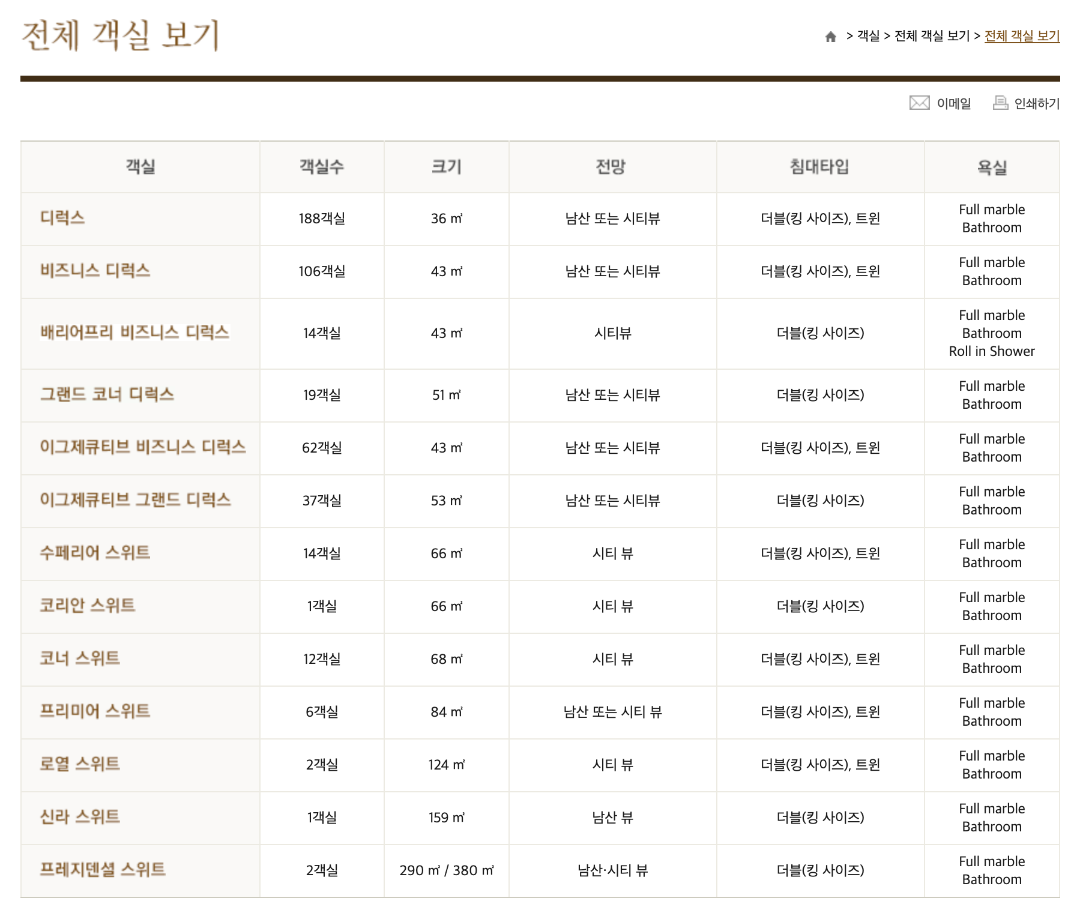The width and height of the screenshot is (1077, 910).
Task: Click the 19객실 cell
Action: 322,395
